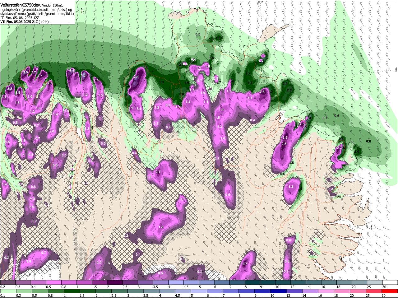Click the dark green rain-scale swatch between 1 and 1.5
Image resolution: width=398 pixels, height=298 pixels.
[x=72, y=291]
